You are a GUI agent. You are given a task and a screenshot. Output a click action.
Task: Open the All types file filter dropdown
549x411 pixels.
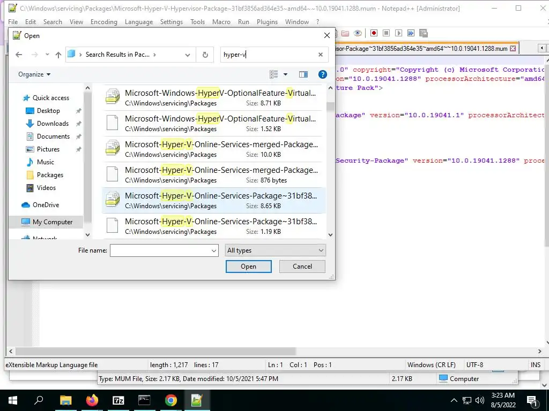click(x=275, y=250)
